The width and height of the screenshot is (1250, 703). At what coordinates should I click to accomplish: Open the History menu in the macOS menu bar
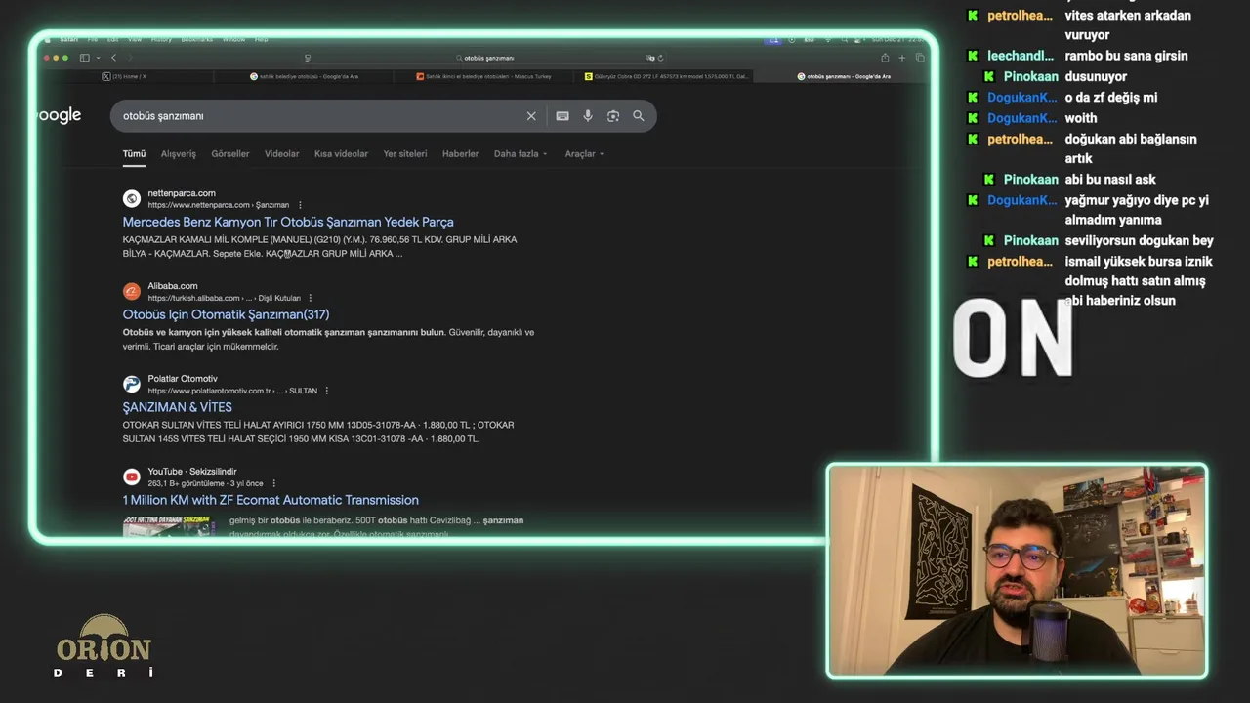point(161,39)
